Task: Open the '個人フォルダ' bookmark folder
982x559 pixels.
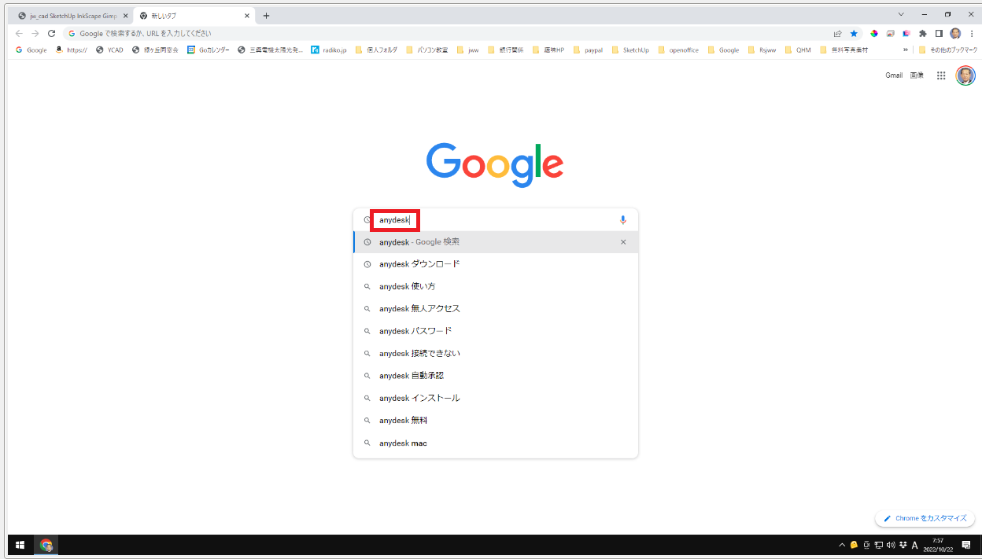Action: pyautogui.click(x=376, y=50)
